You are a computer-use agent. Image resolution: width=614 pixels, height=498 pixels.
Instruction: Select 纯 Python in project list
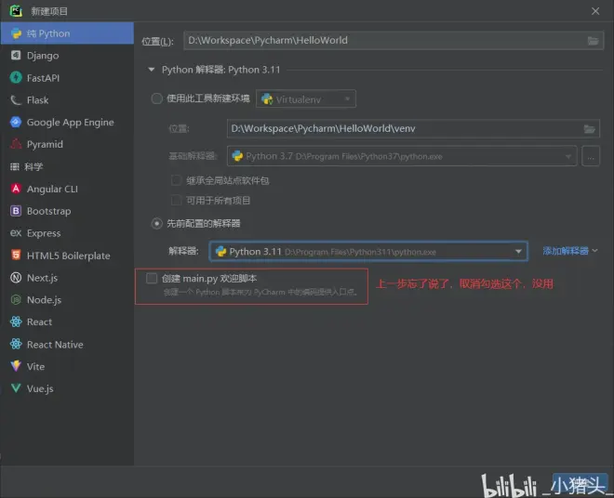coord(48,33)
